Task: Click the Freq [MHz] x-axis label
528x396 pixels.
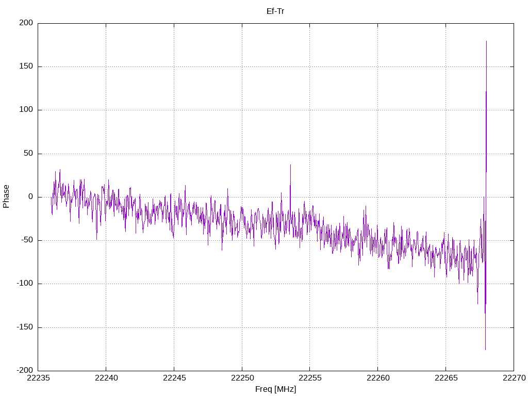Action: click(x=275, y=389)
